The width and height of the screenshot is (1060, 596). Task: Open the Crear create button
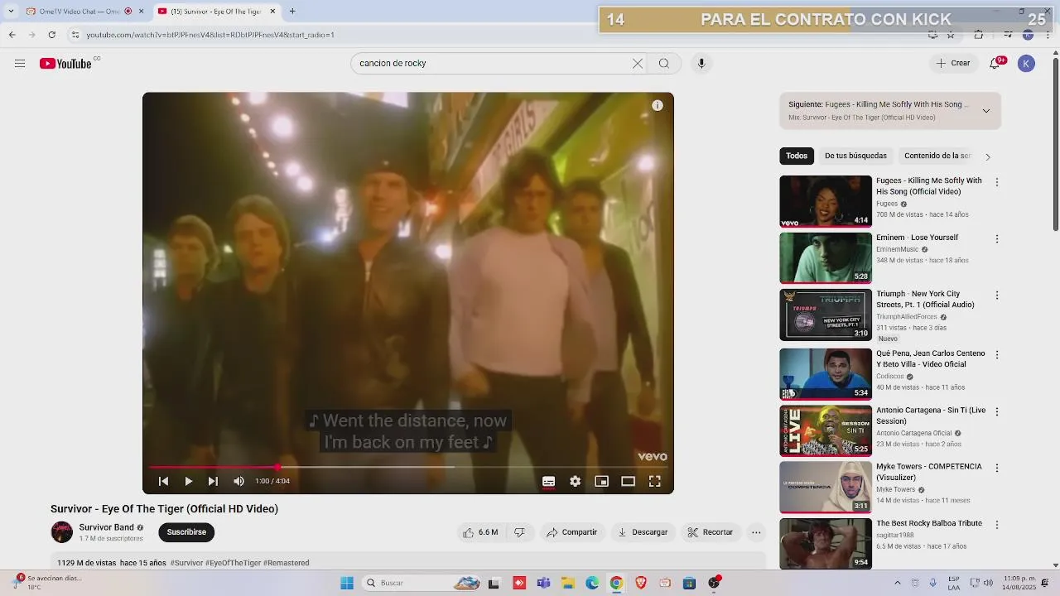pos(953,64)
